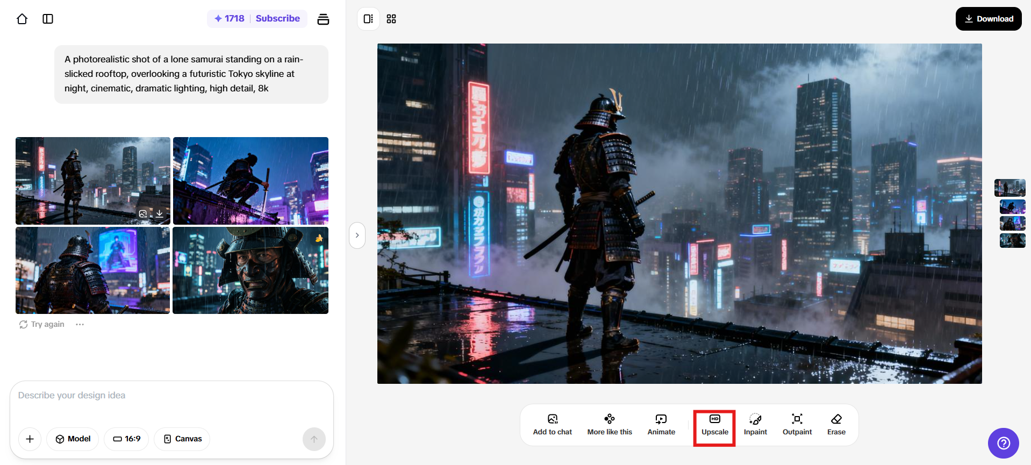Open the 16:9 aspect ratio selector

[x=126, y=439]
